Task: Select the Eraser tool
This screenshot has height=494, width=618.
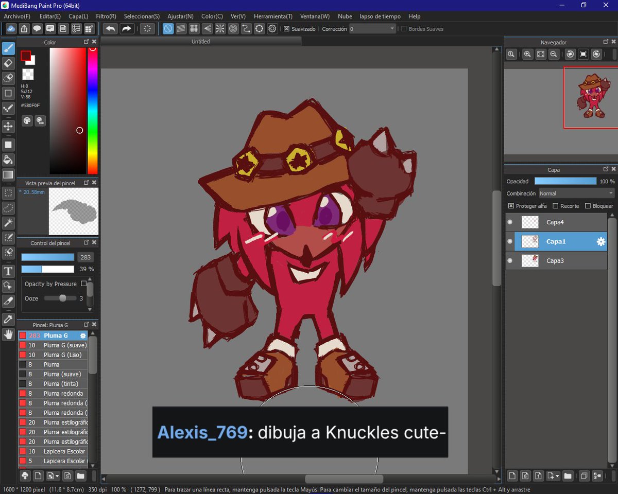Action: (8, 63)
